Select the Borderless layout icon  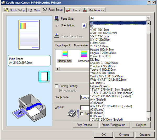[84, 54]
